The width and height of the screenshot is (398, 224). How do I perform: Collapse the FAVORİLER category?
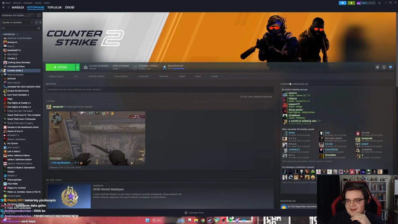click(9, 34)
